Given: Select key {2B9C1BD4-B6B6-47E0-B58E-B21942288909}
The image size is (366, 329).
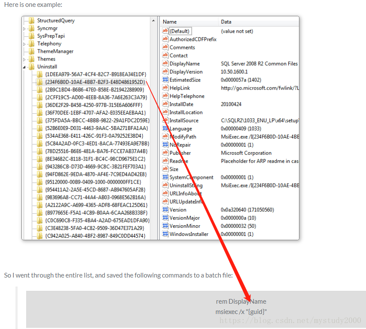Looking at the screenshot, I should coord(95,90).
